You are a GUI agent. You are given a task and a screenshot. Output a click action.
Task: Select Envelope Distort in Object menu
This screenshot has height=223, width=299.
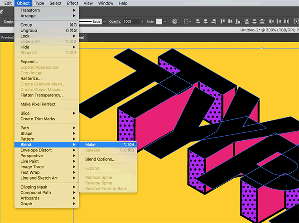(36, 150)
